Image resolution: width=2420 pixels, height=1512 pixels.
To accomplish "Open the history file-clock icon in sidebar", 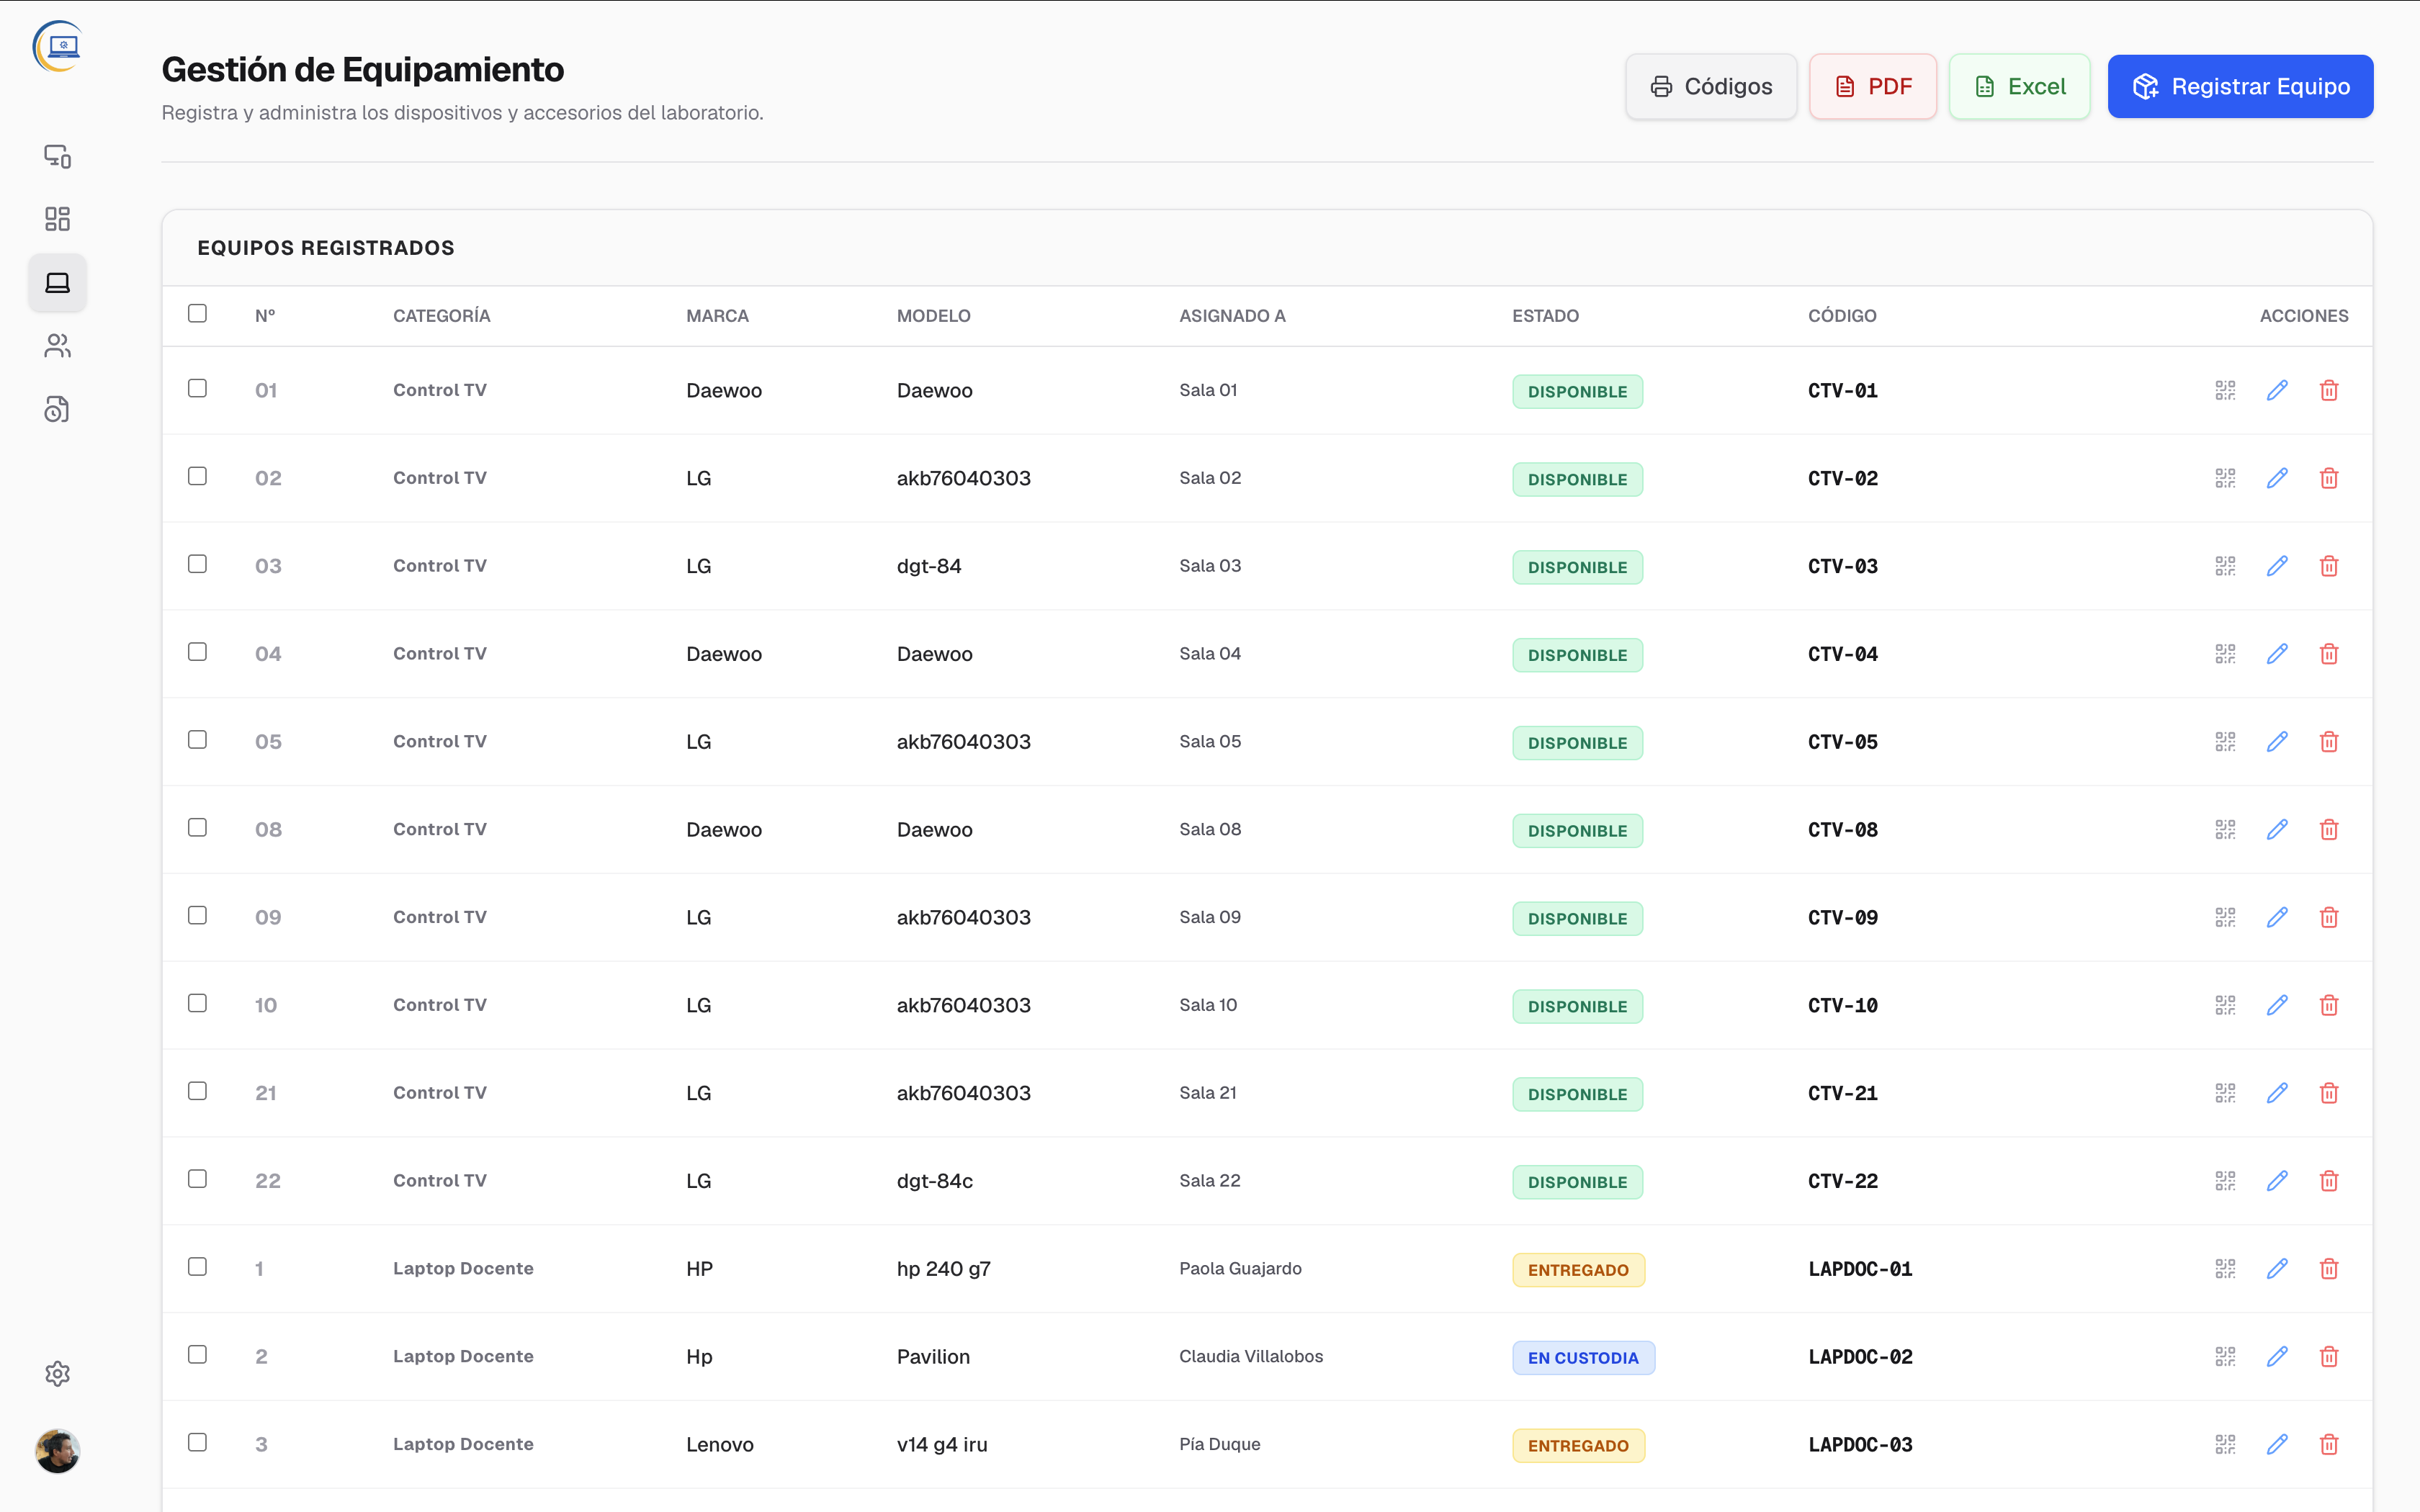I will click(57, 409).
